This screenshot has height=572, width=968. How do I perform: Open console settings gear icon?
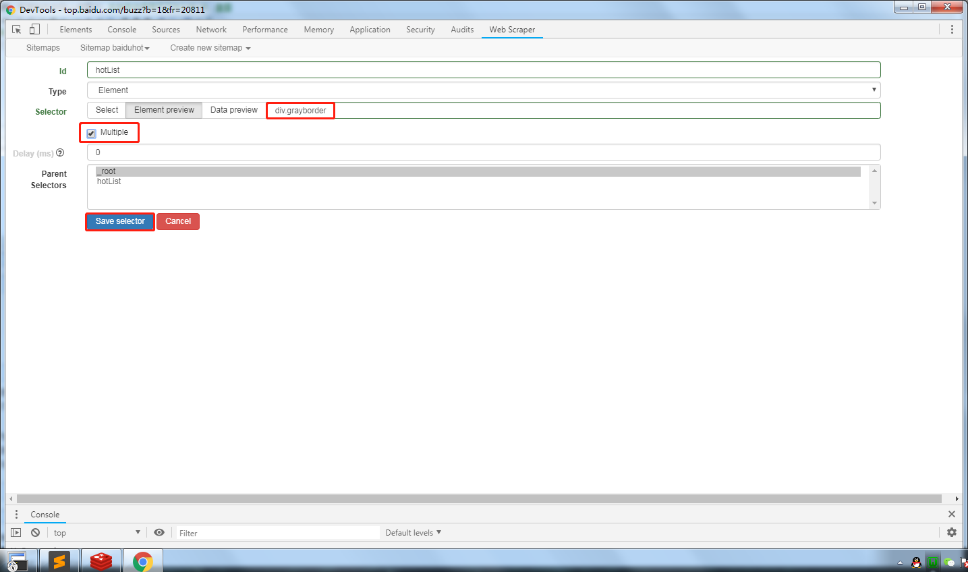click(952, 532)
